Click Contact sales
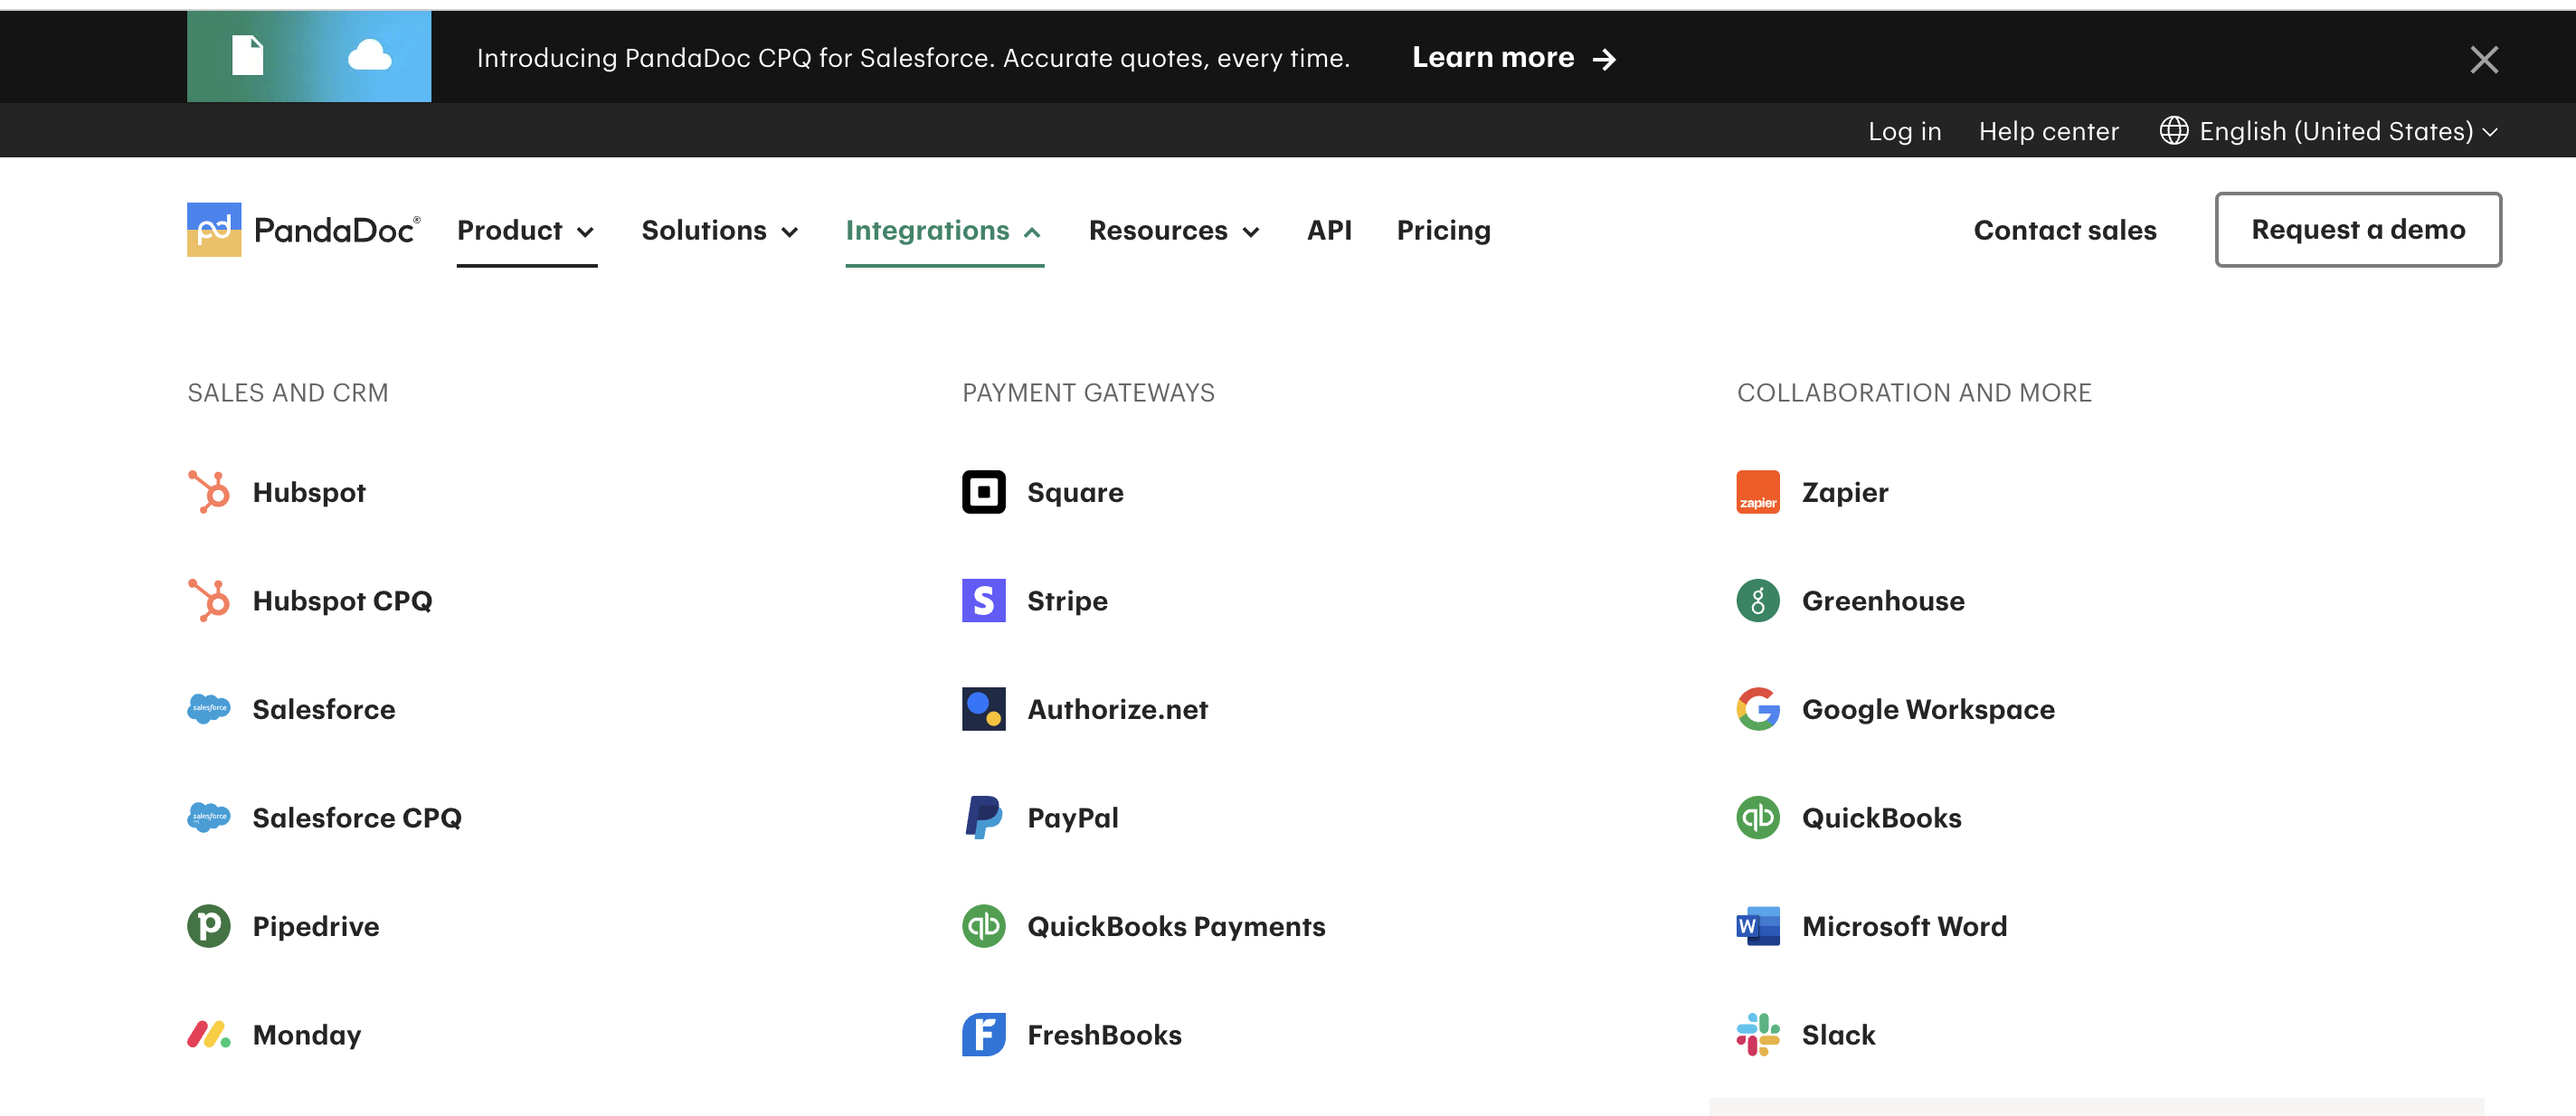The image size is (2576, 1116). (x=2064, y=230)
